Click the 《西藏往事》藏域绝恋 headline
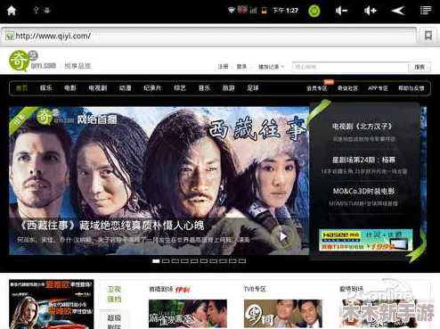The width and height of the screenshot is (440, 329). point(111,226)
